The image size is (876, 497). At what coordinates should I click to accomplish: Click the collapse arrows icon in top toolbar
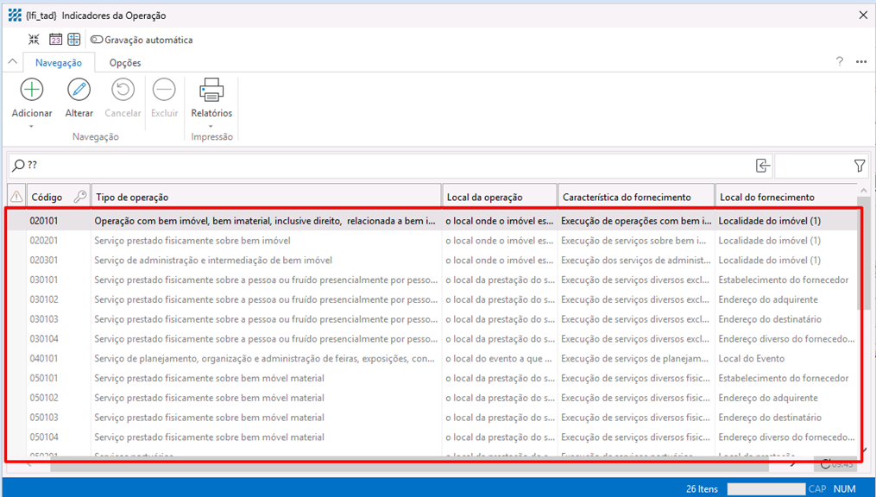click(x=34, y=40)
